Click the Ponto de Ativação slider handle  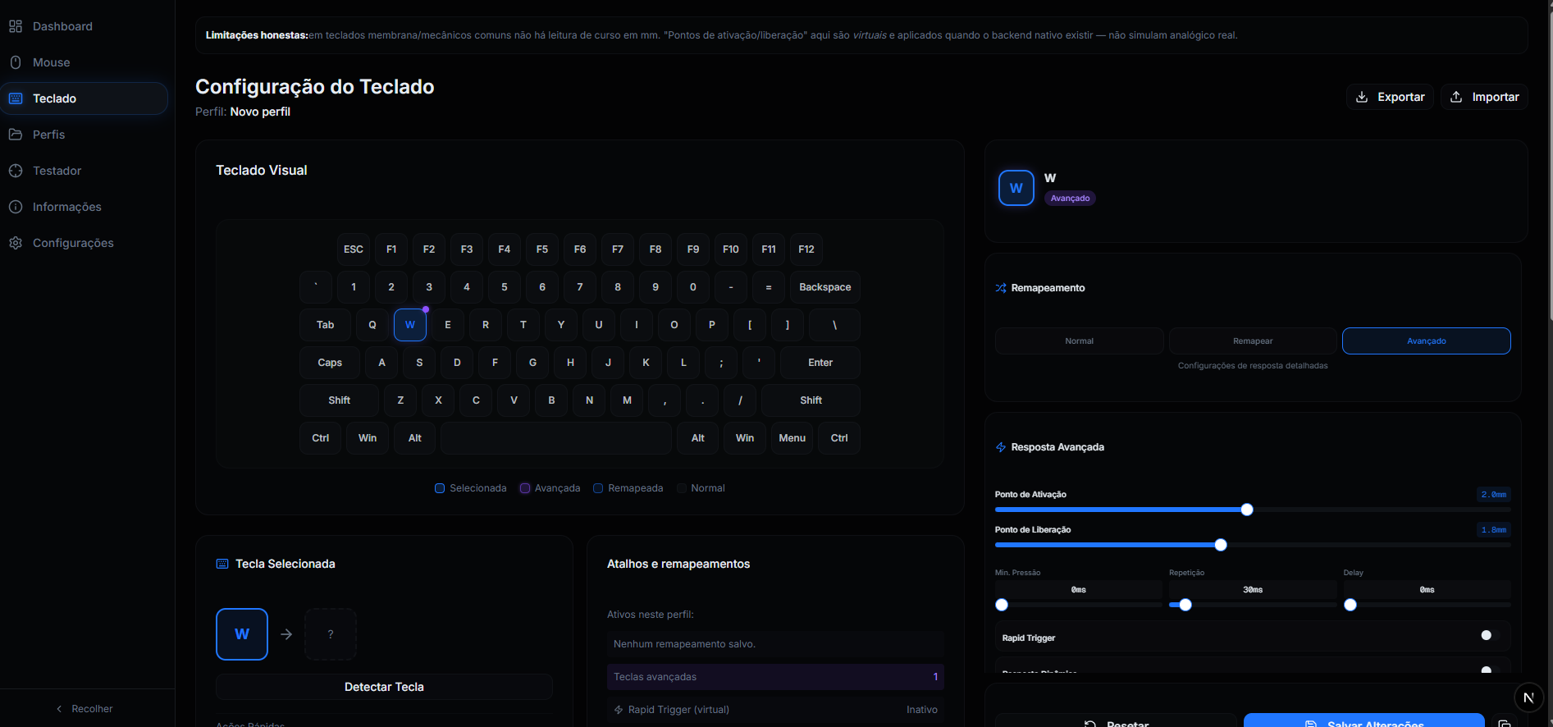(1247, 510)
